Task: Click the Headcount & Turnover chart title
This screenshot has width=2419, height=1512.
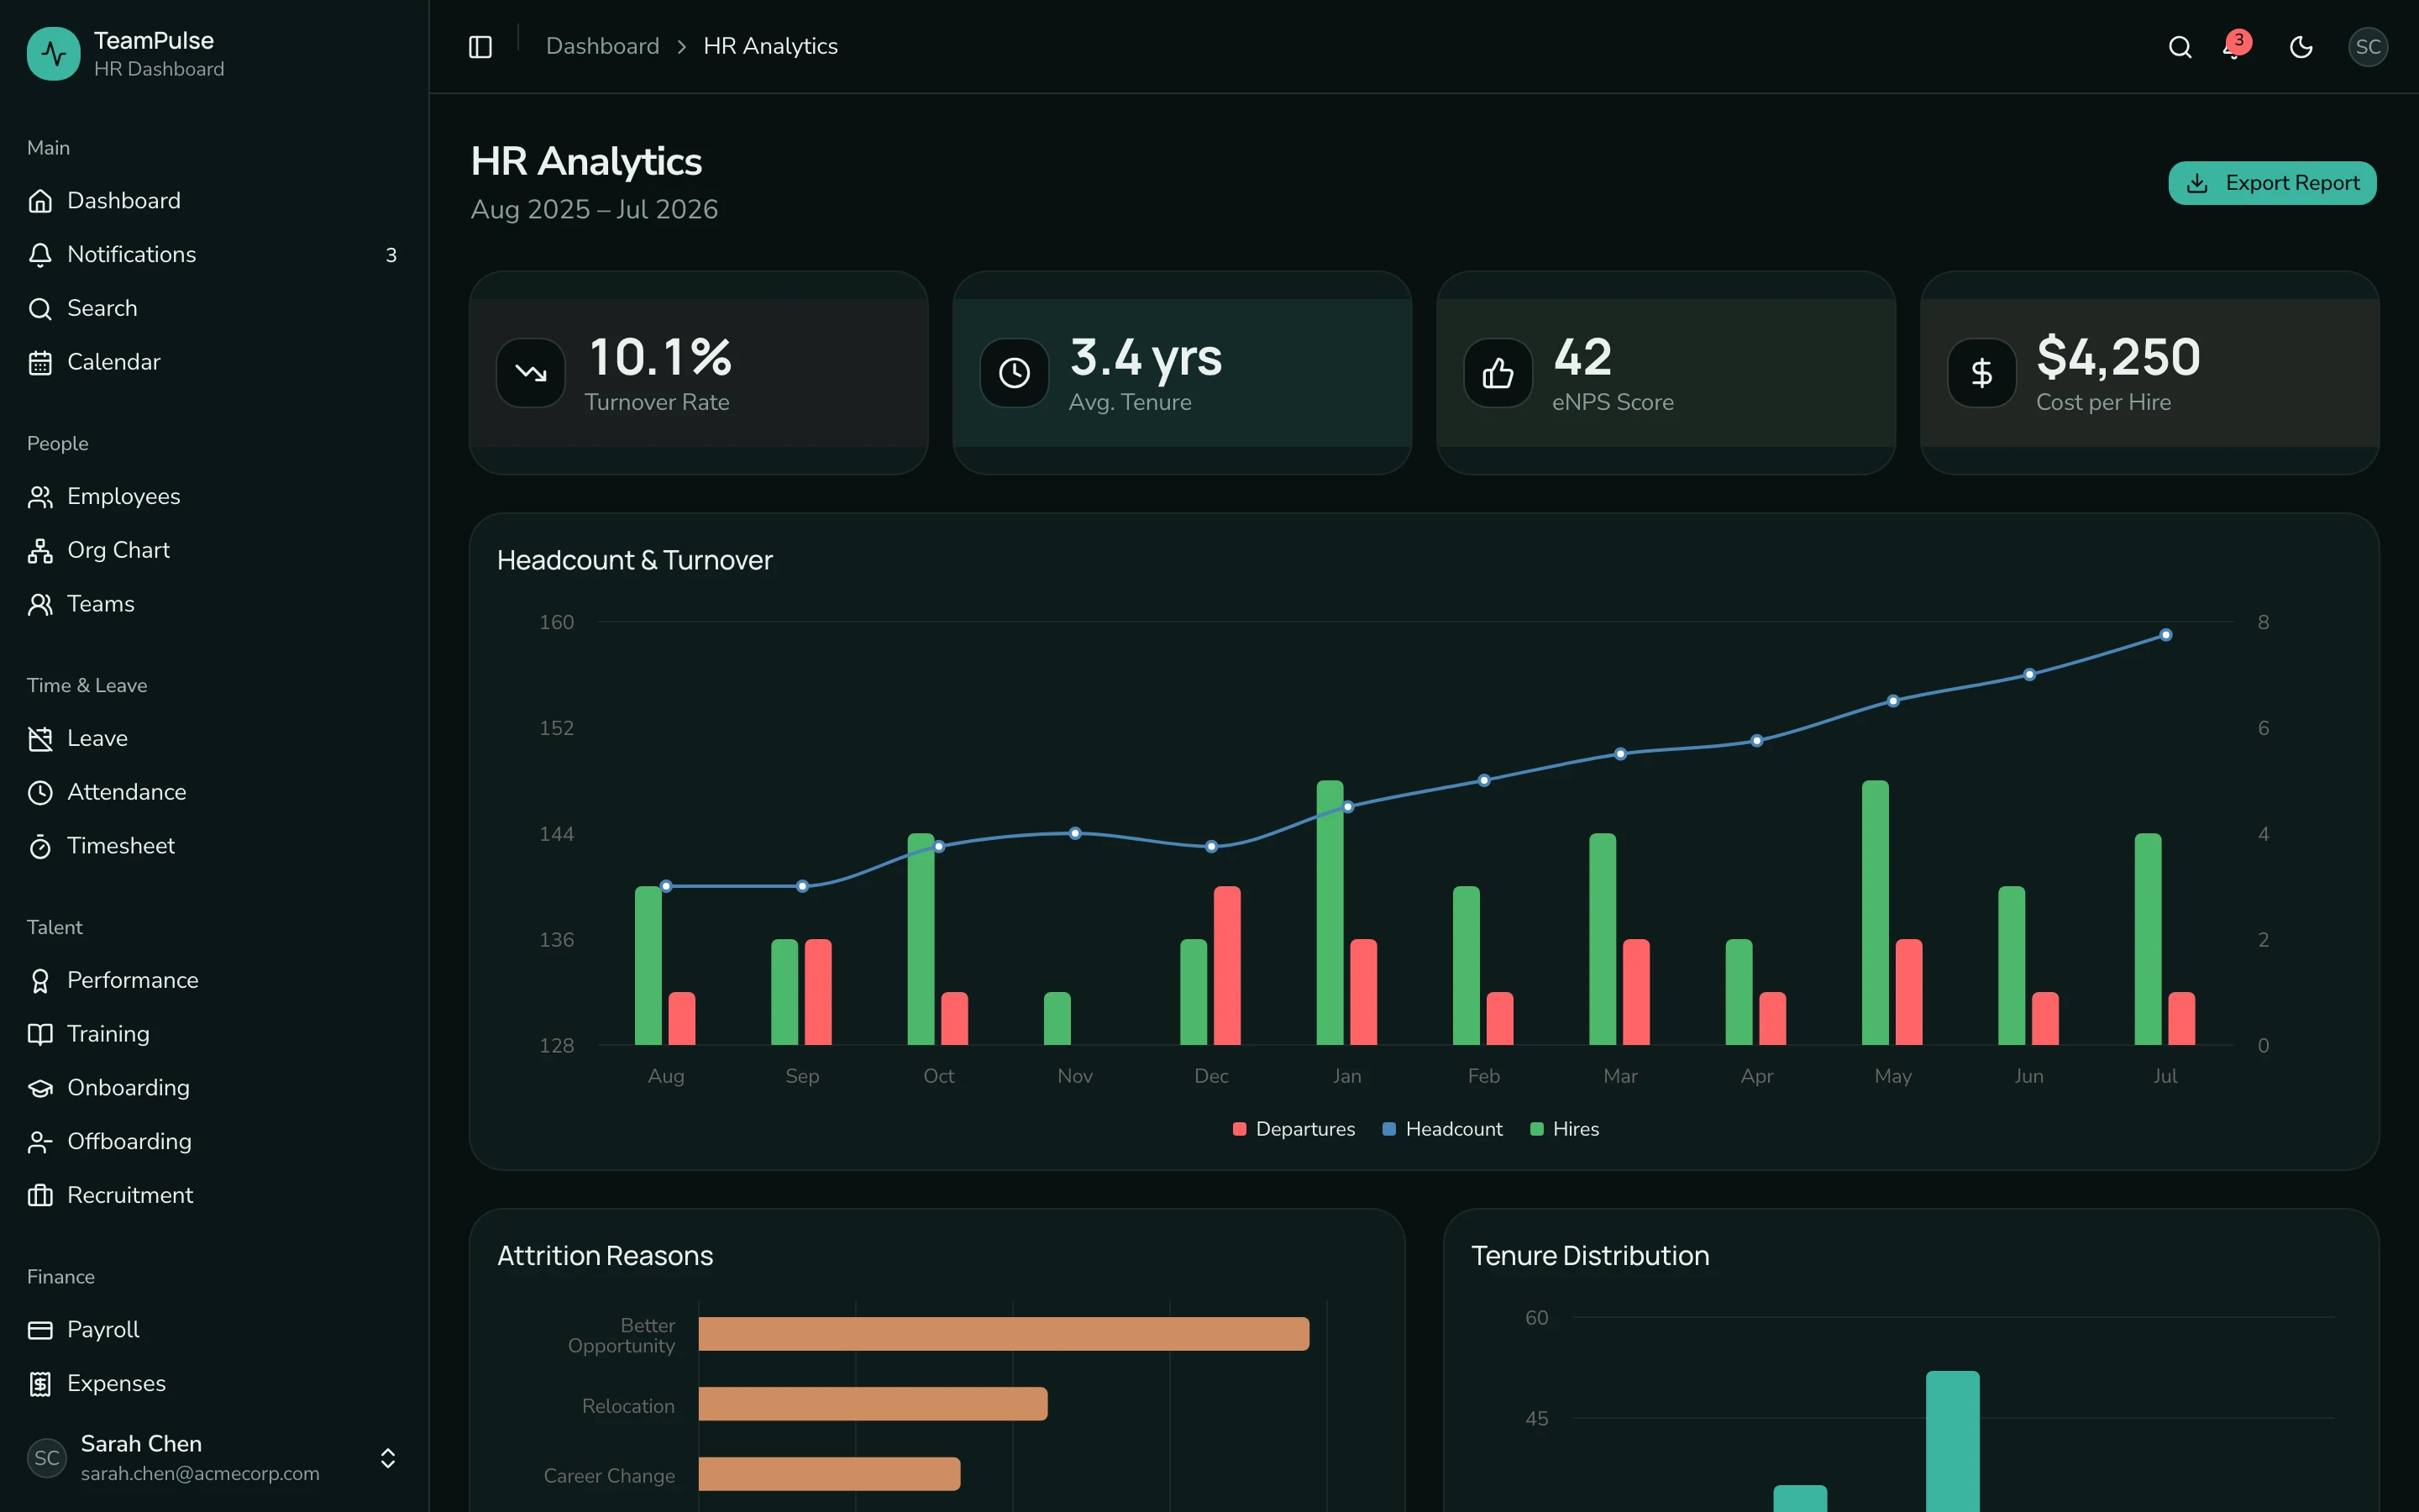Action: click(x=635, y=560)
